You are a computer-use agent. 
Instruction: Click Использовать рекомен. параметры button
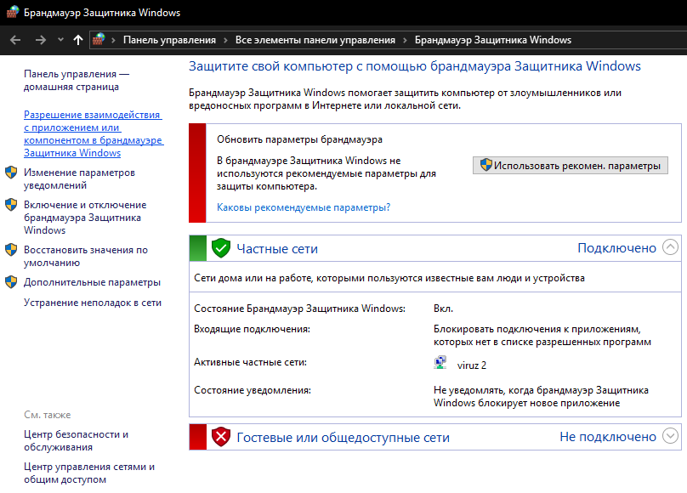(x=570, y=166)
